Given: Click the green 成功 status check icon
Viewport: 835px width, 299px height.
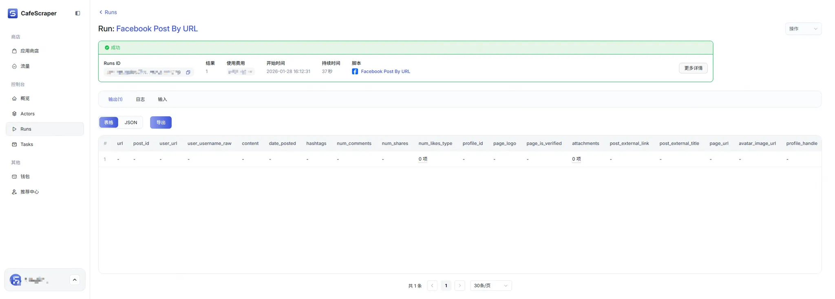Looking at the screenshot, I should click(107, 48).
